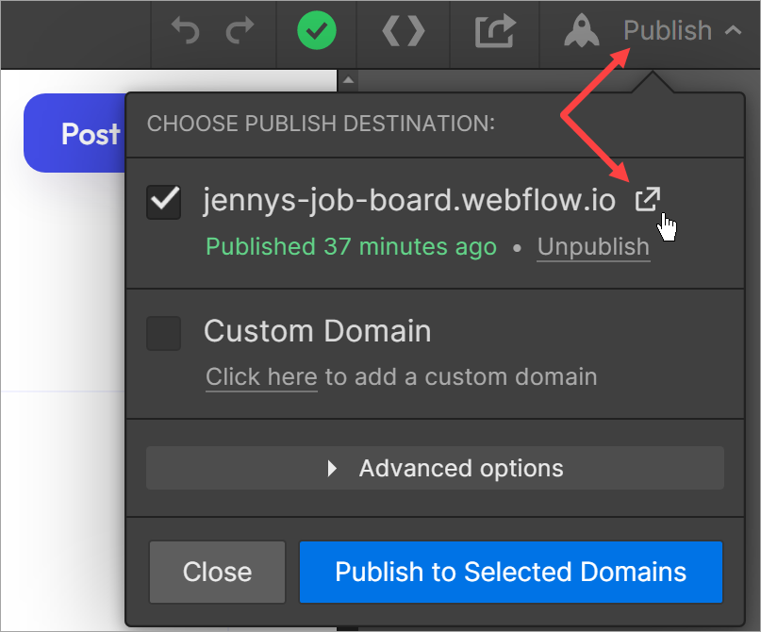Check the Custom Domain checkbox
The width and height of the screenshot is (761, 632).
click(x=163, y=334)
